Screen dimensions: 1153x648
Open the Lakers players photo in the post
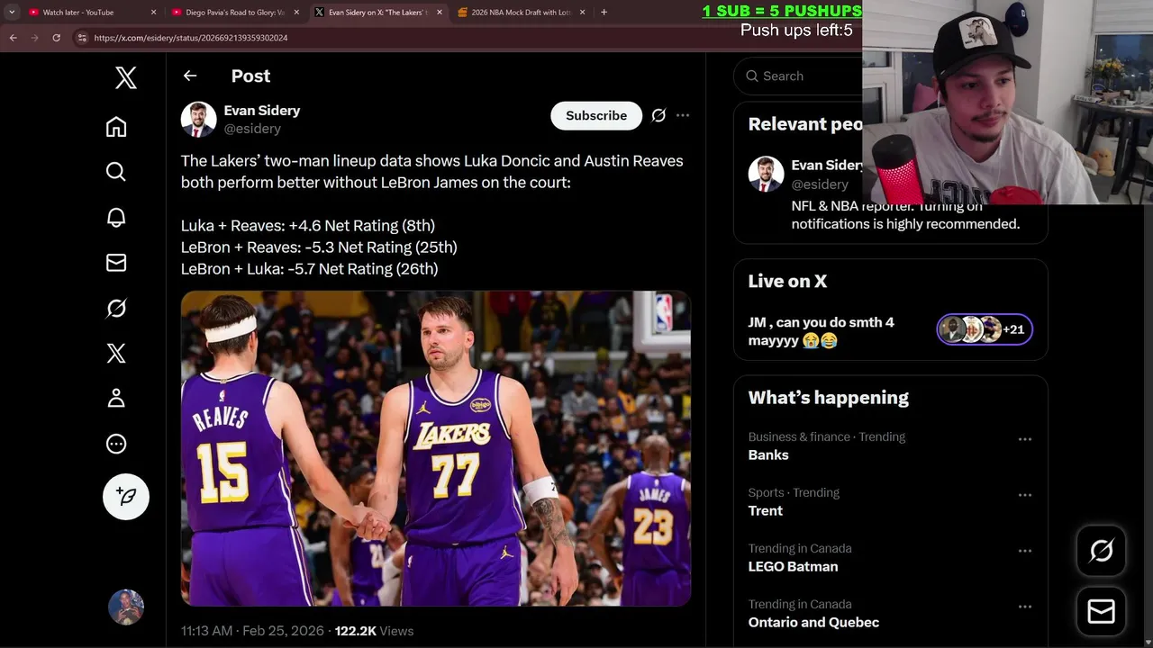(436, 448)
